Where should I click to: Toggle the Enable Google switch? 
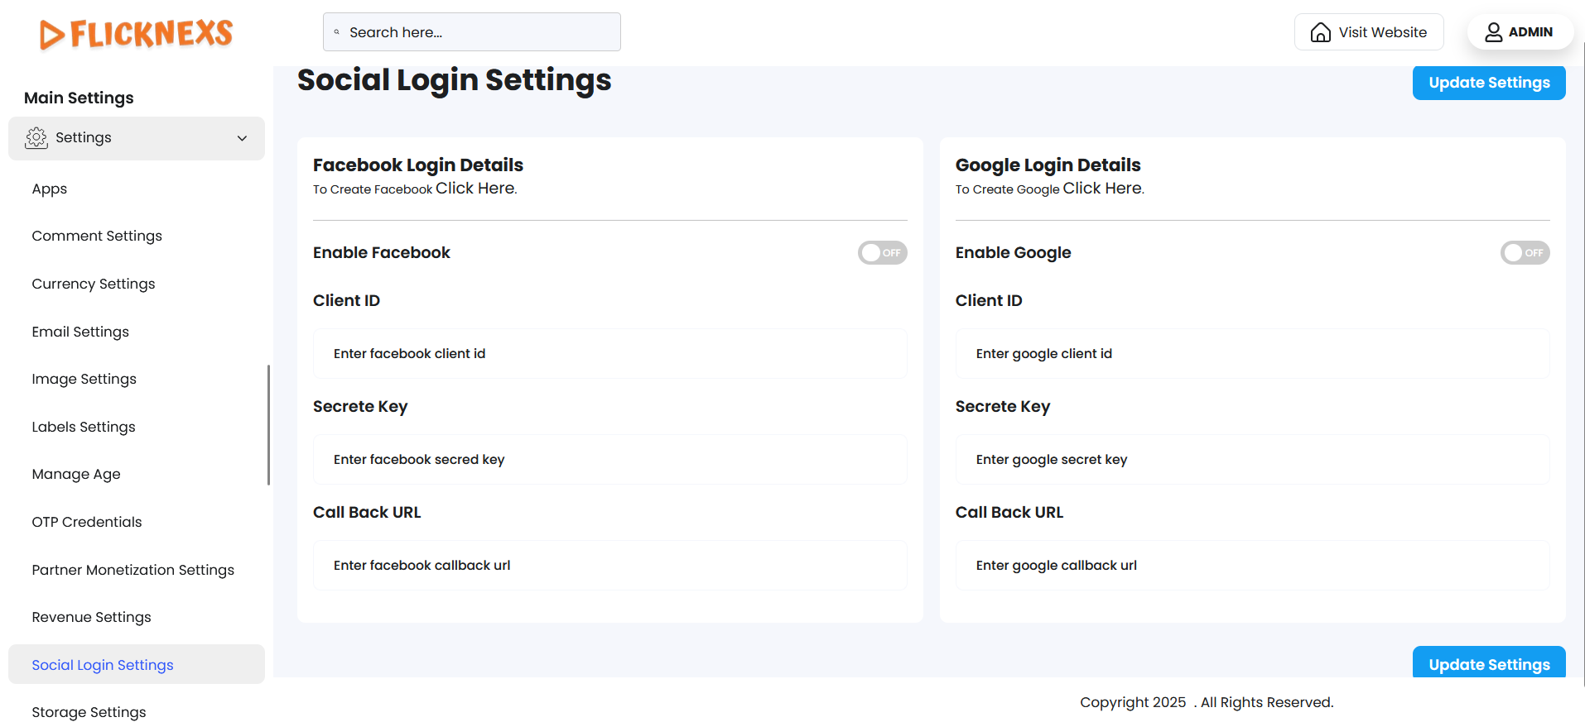[x=1525, y=253]
